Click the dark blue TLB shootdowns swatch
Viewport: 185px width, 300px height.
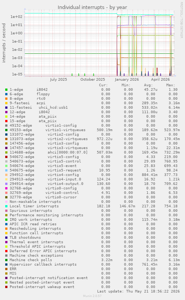tap(6, 238)
